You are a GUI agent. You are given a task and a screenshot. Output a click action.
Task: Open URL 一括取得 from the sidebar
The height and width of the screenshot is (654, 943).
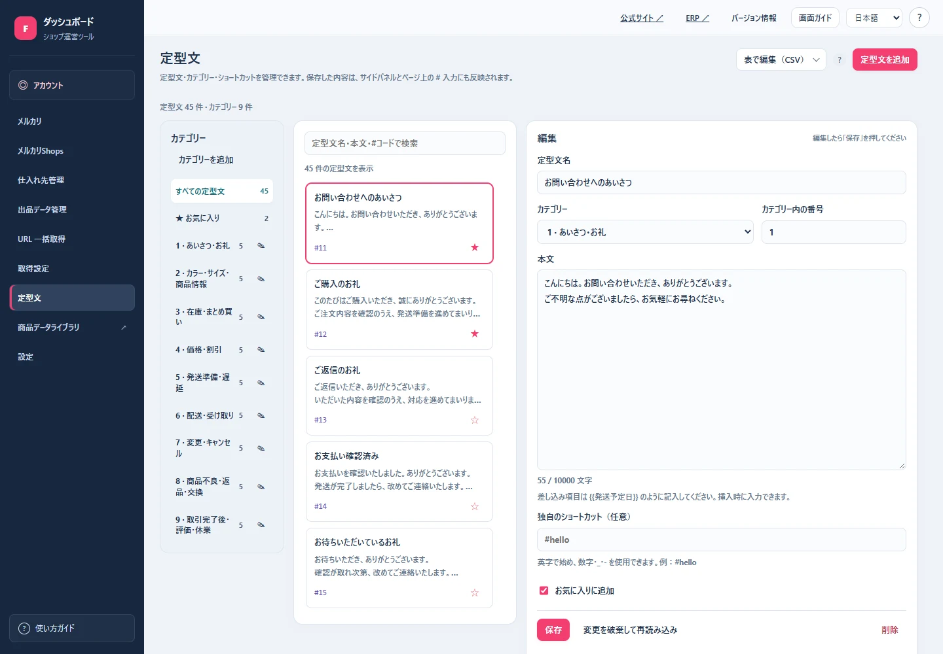tap(72, 239)
